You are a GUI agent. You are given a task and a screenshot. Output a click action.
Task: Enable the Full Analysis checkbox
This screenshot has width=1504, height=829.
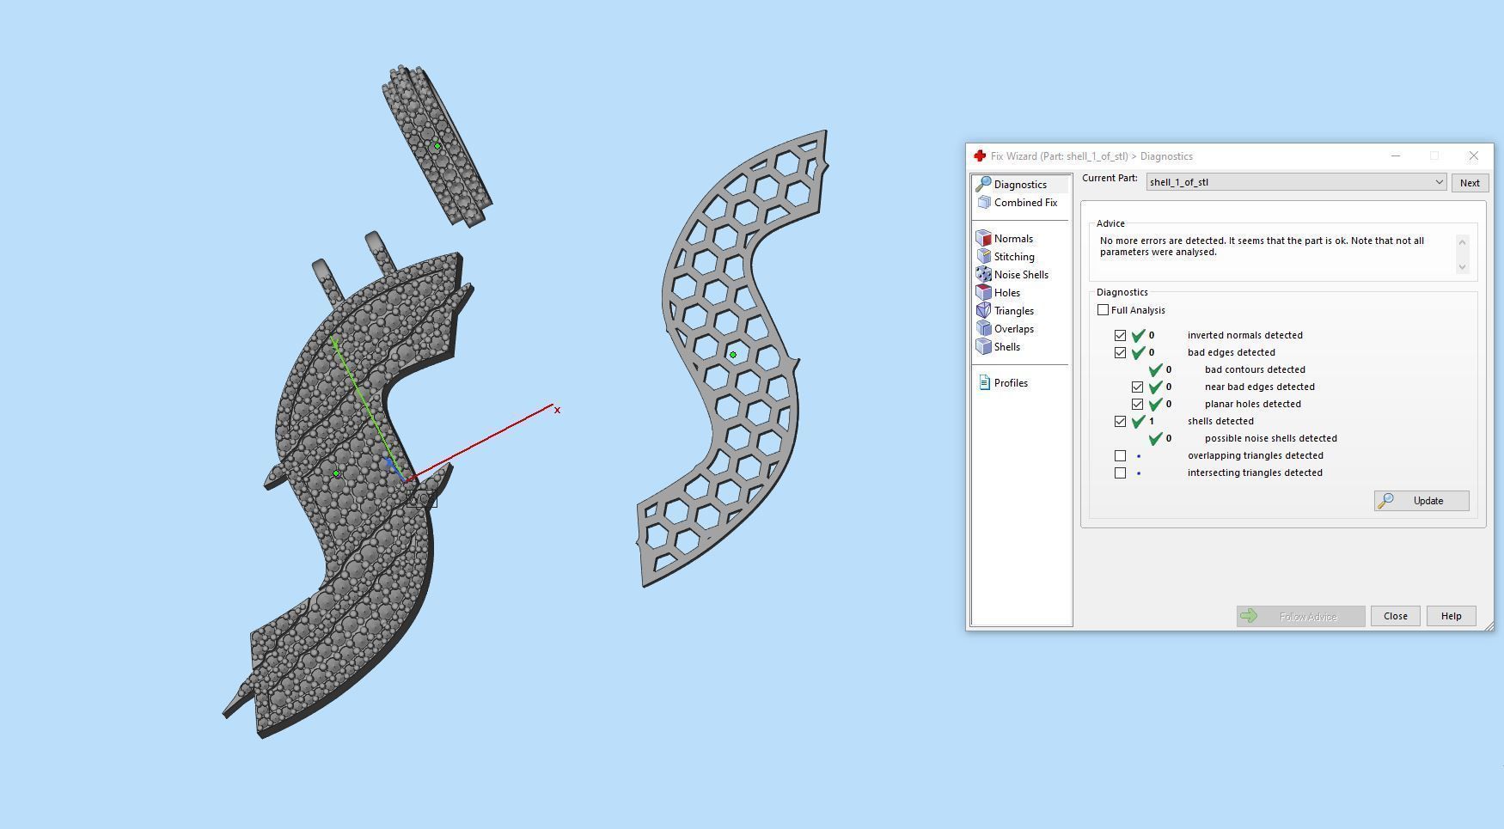1103,310
